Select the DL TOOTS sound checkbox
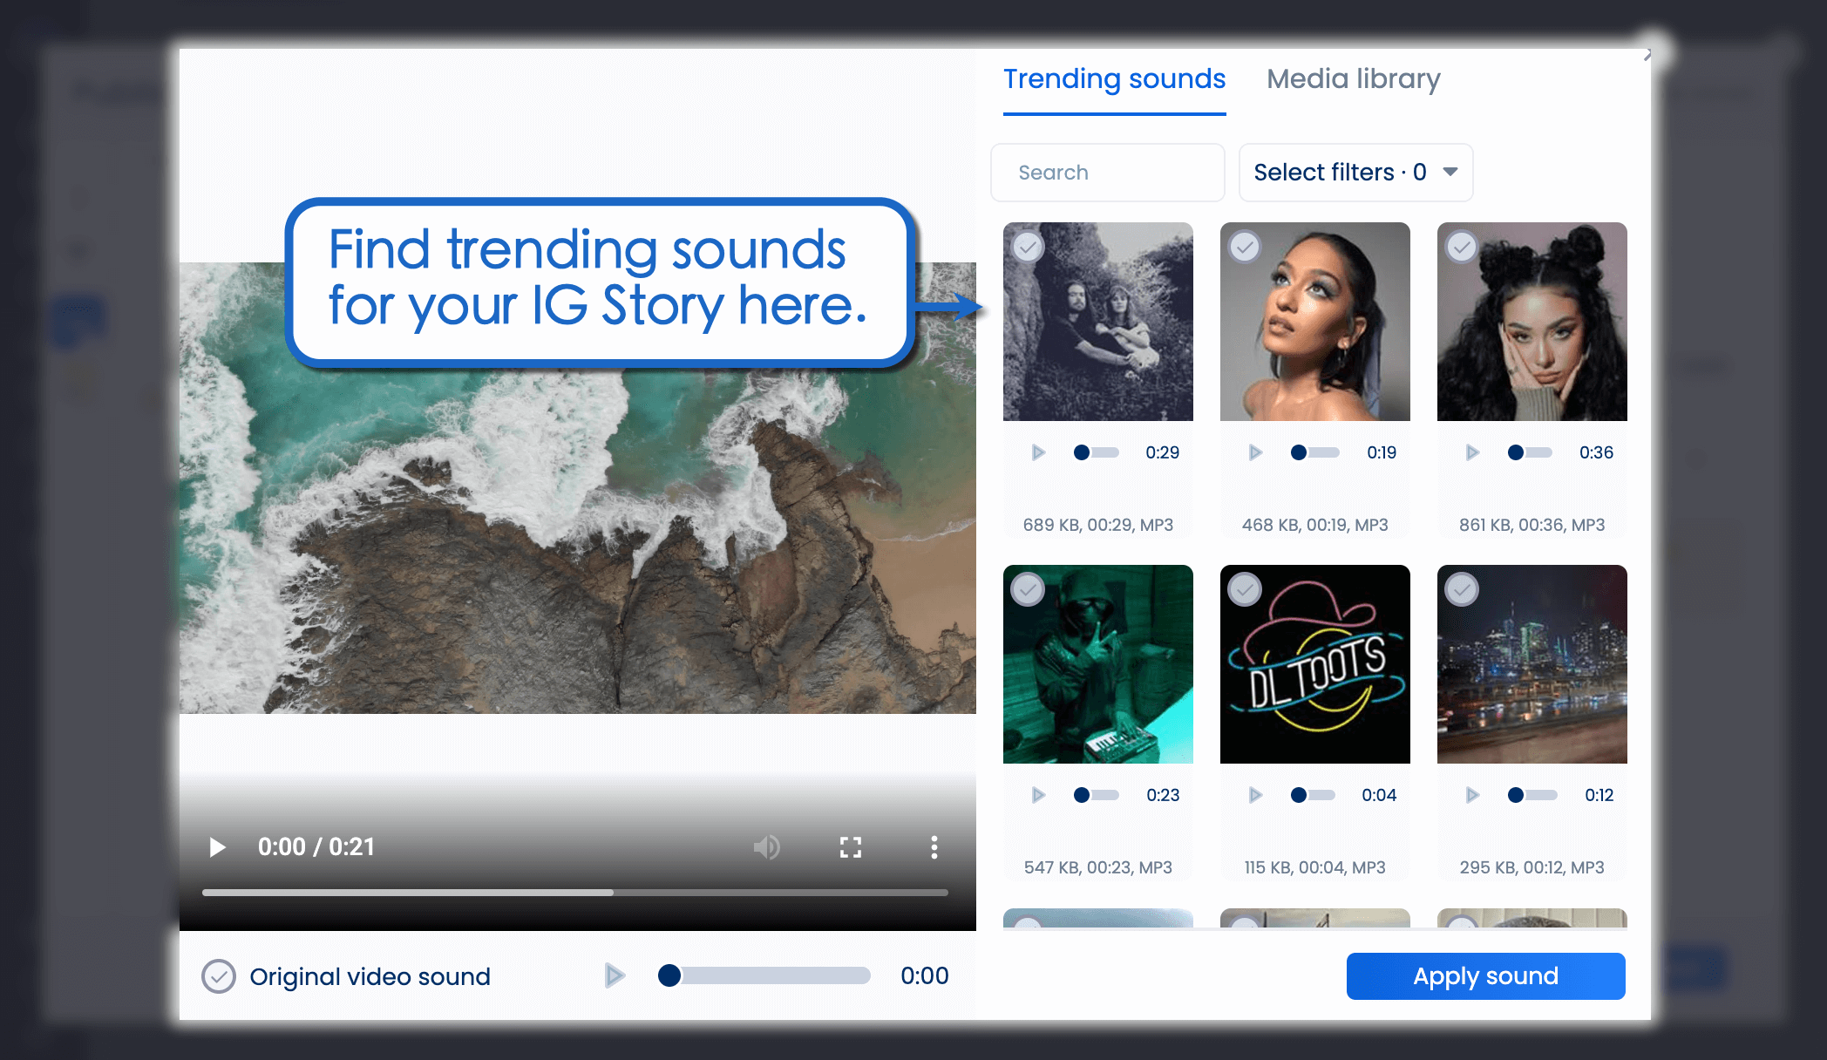Viewport: 1827px width, 1060px height. pos(1244,589)
